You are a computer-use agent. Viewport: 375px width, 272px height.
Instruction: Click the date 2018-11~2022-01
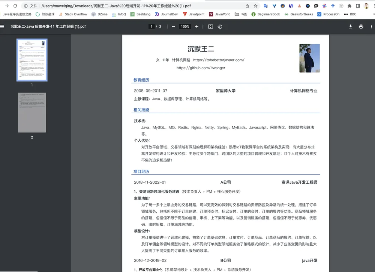150,182
